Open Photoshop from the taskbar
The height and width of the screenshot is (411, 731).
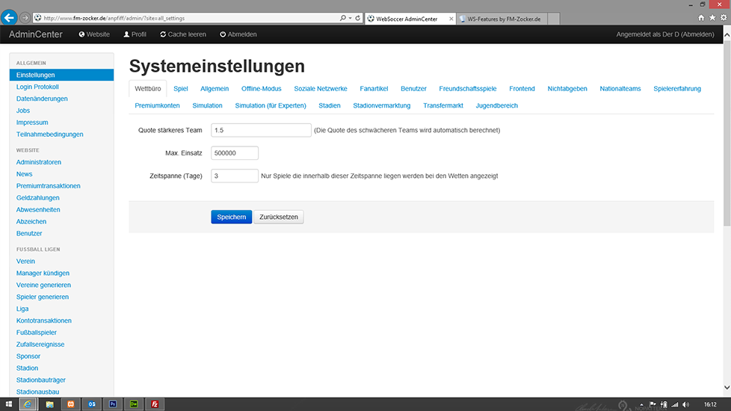click(113, 404)
